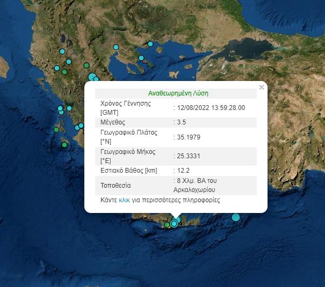Image resolution: width=325 pixels, height=287 pixels.
Task: Select the cyan marker on the Halkidiki peninsula
Action: tap(141, 58)
